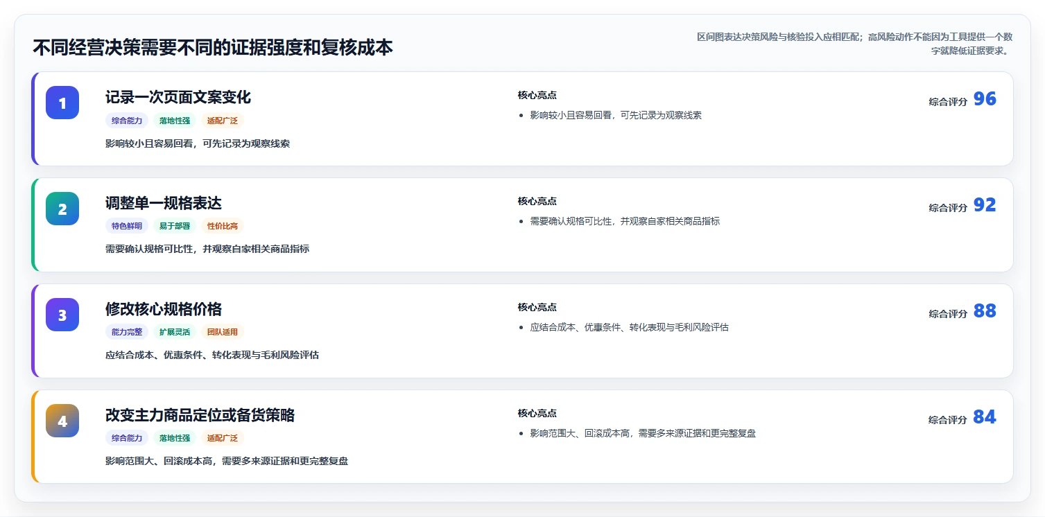The width and height of the screenshot is (1045, 517).
Task: Click the number 4 badge icon
Action: click(x=62, y=421)
